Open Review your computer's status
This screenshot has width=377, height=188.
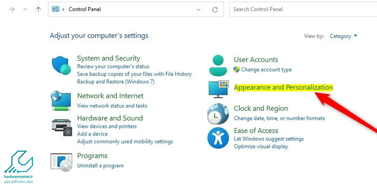[113, 66]
